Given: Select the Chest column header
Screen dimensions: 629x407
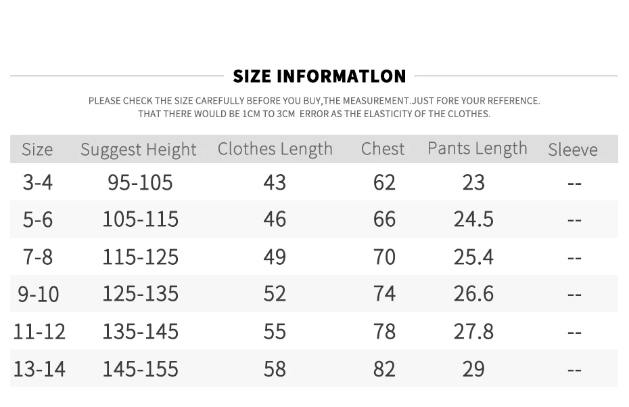Looking at the screenshot, I should [x=383, y=149].
